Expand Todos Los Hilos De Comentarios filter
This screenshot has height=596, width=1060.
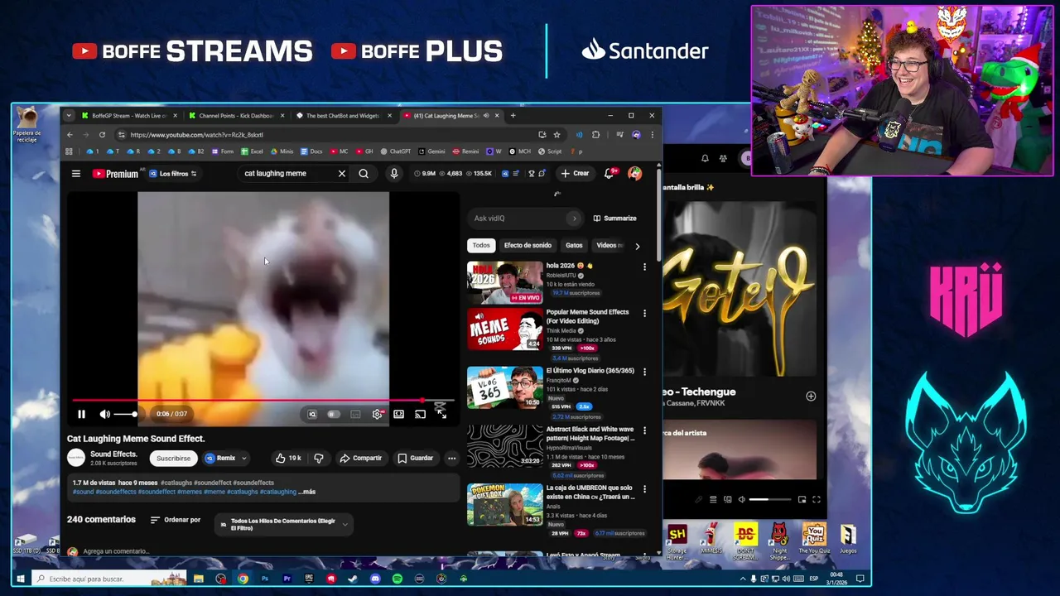pyautogui.click(x=284, y=525)
